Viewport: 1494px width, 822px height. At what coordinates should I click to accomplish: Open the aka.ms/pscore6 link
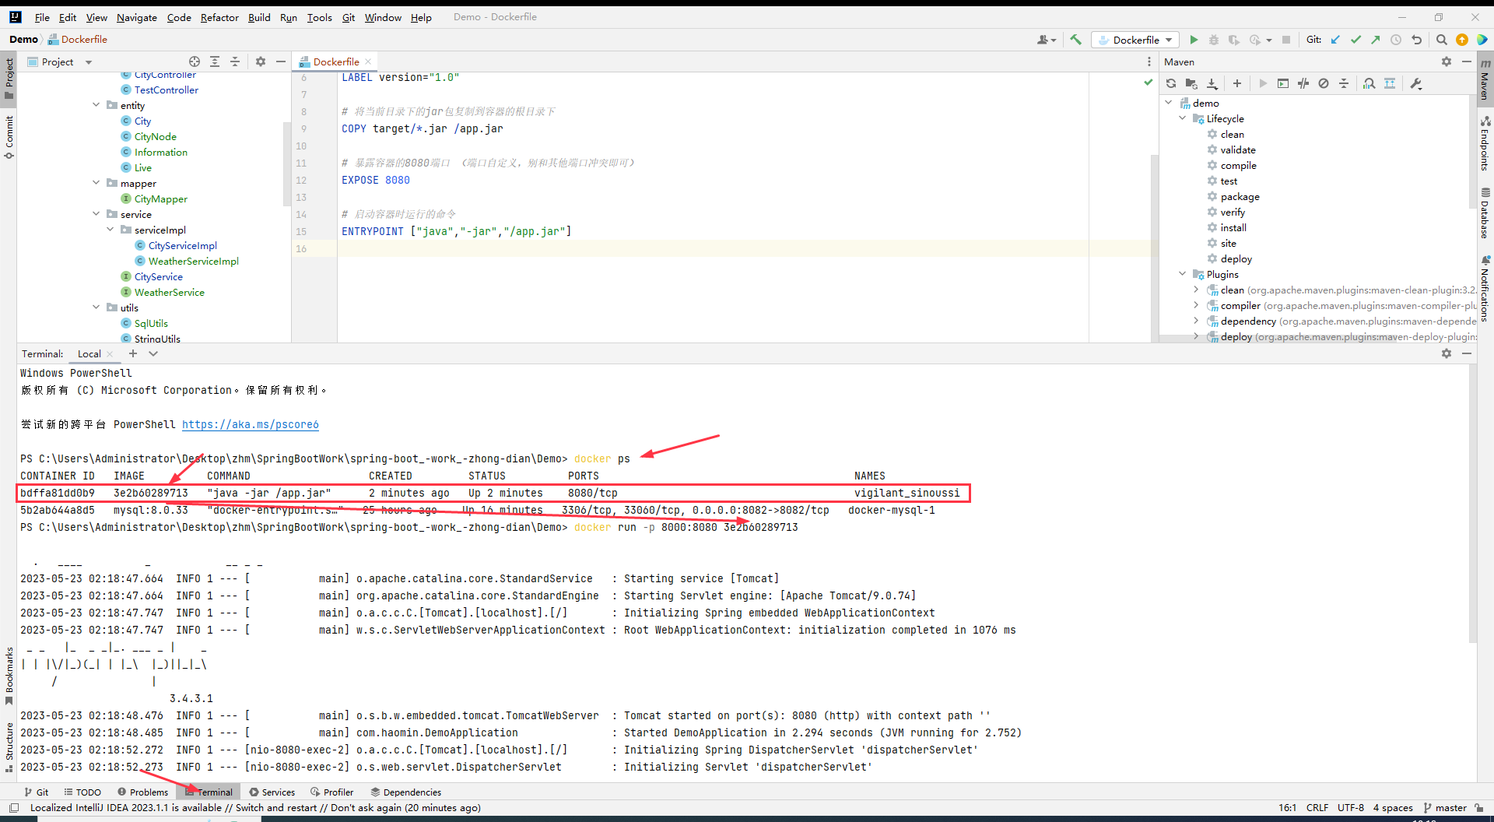click(251, 424)
